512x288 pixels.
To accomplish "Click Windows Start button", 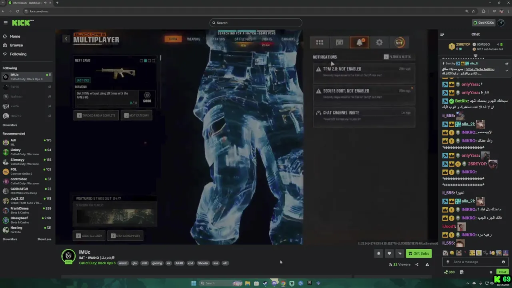I will (x=194, y=283).
